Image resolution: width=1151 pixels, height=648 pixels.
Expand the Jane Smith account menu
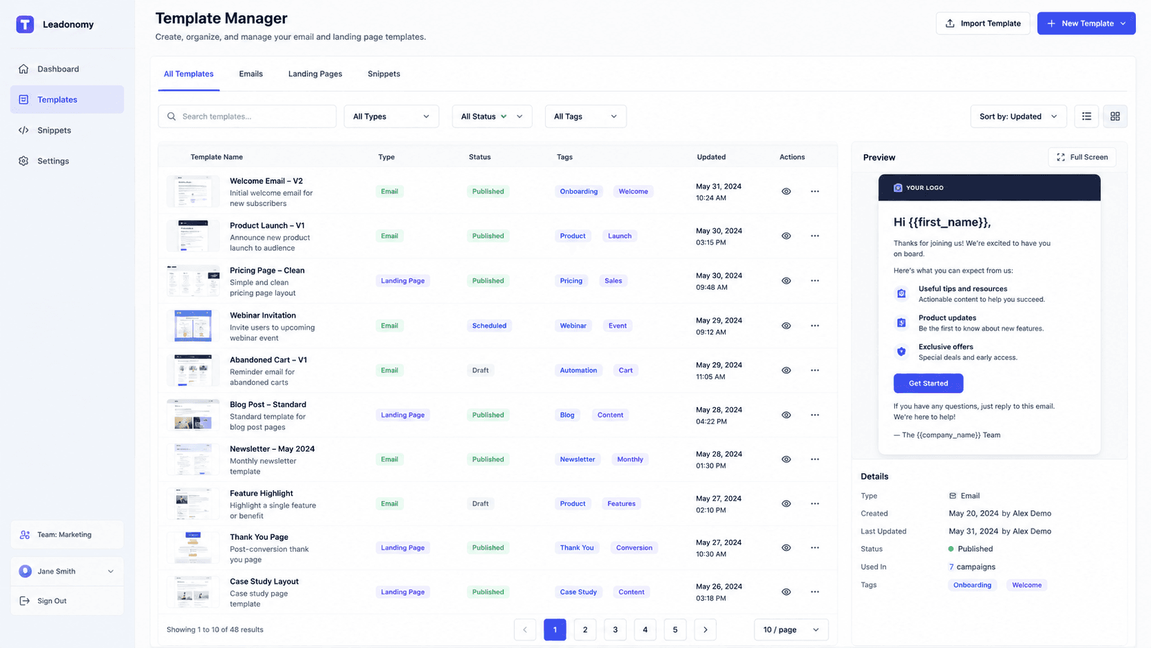tap(67, 571)
